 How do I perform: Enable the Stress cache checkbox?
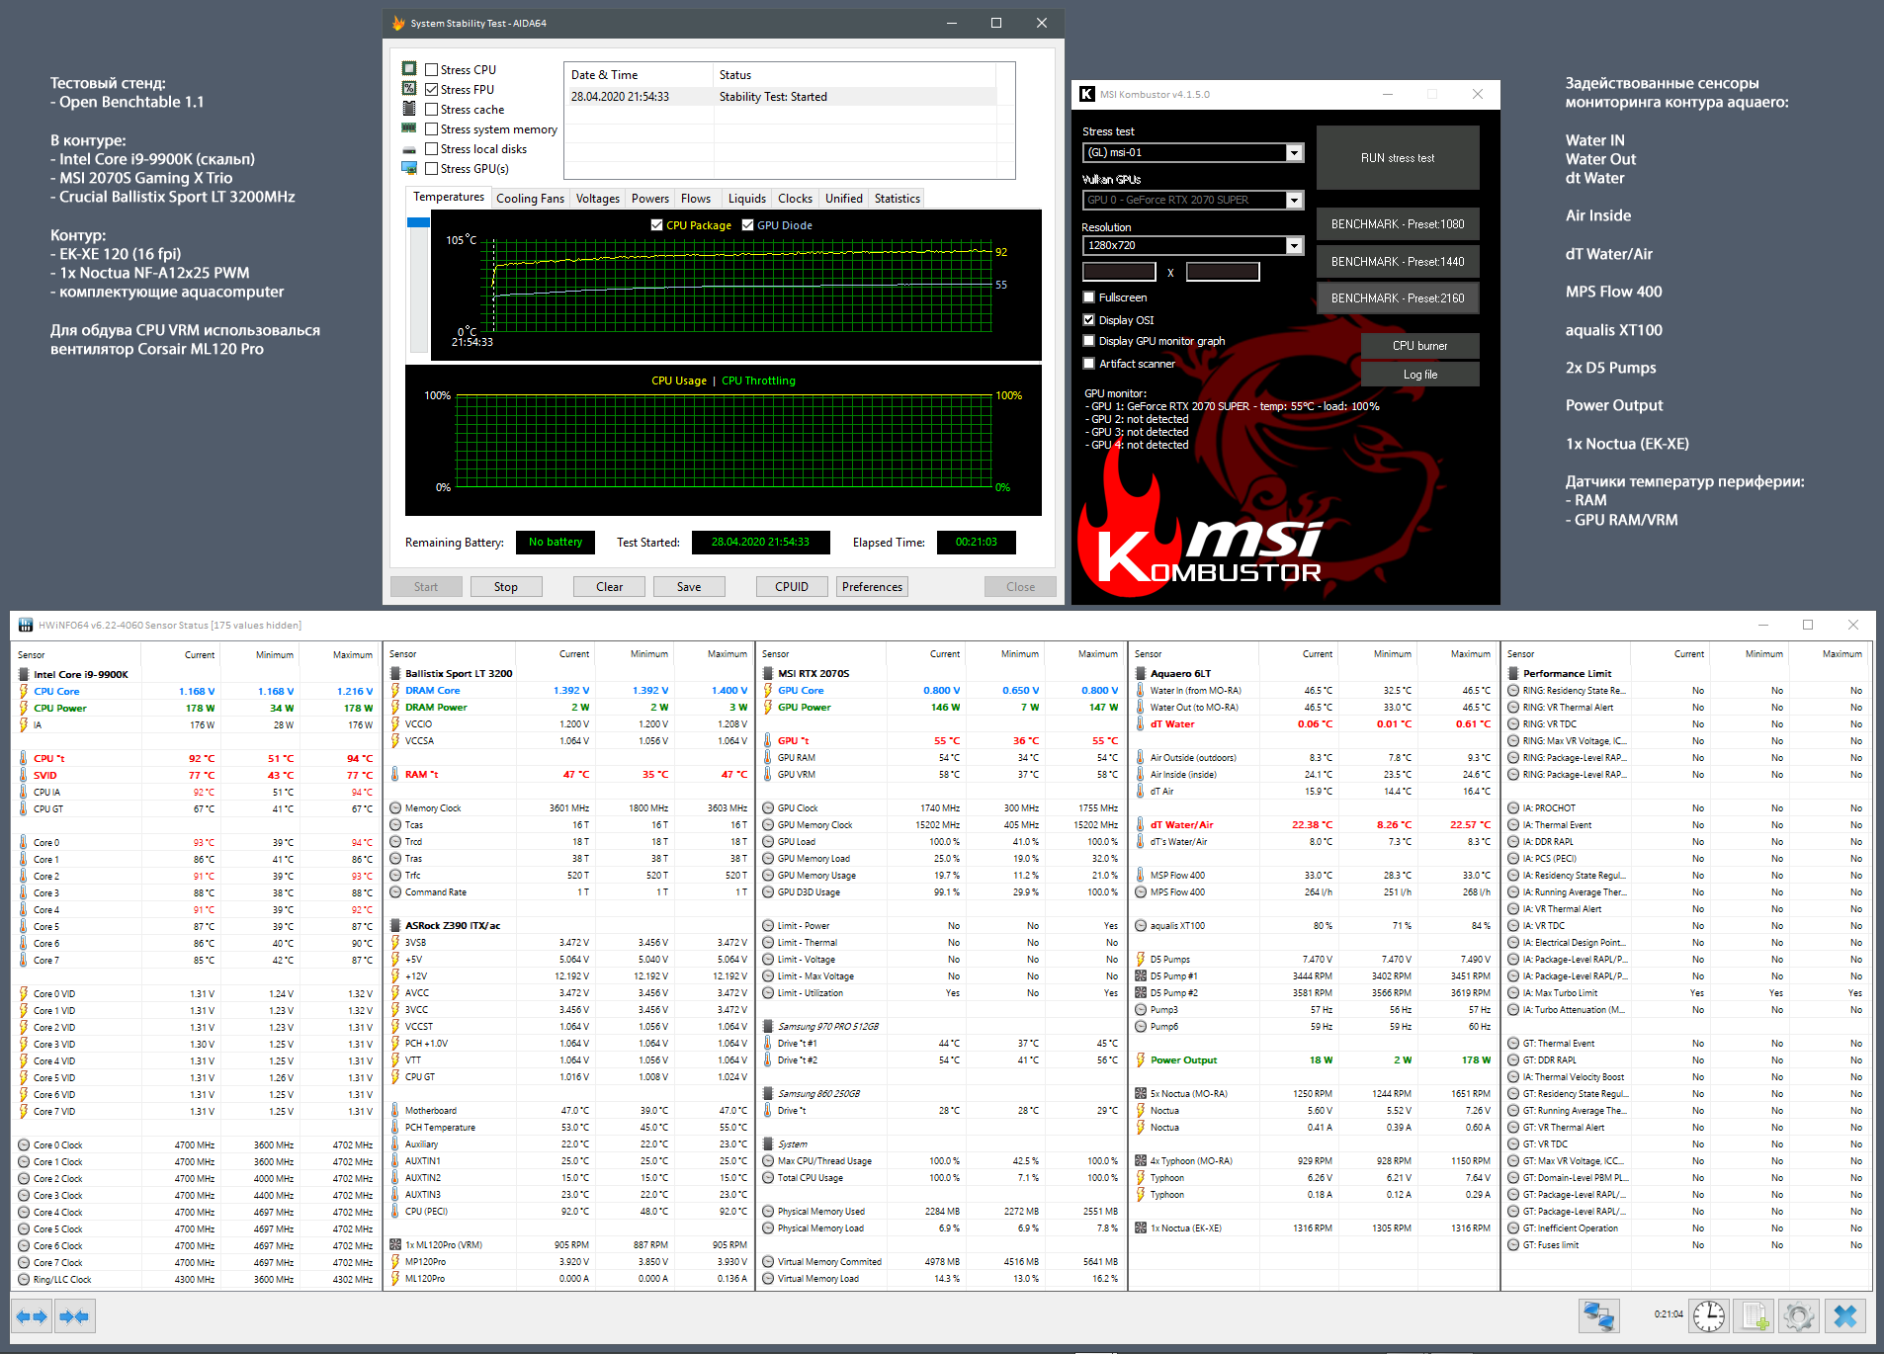(x=431, y=109)
